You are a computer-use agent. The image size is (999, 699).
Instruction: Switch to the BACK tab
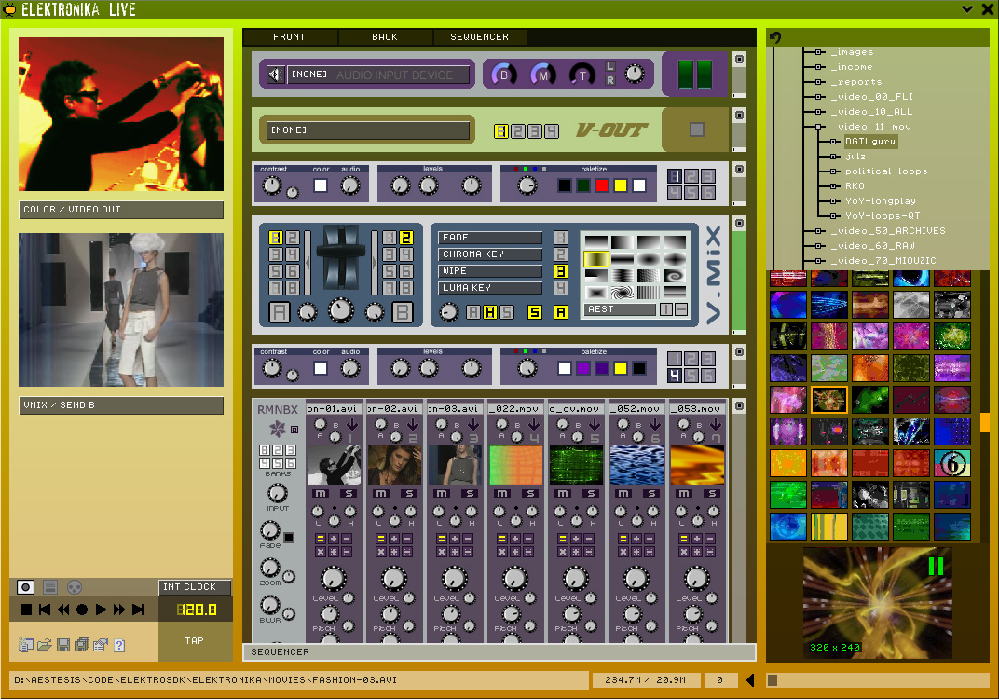pyautogui.click(x=384, y=37)
